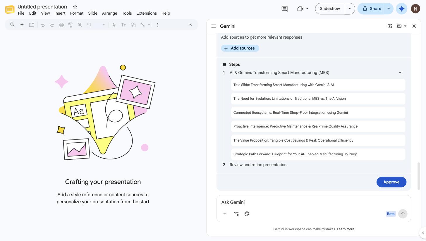Select Strategic Path Forward outline item
The image size is (426, 241).
(x=318, y=154)
